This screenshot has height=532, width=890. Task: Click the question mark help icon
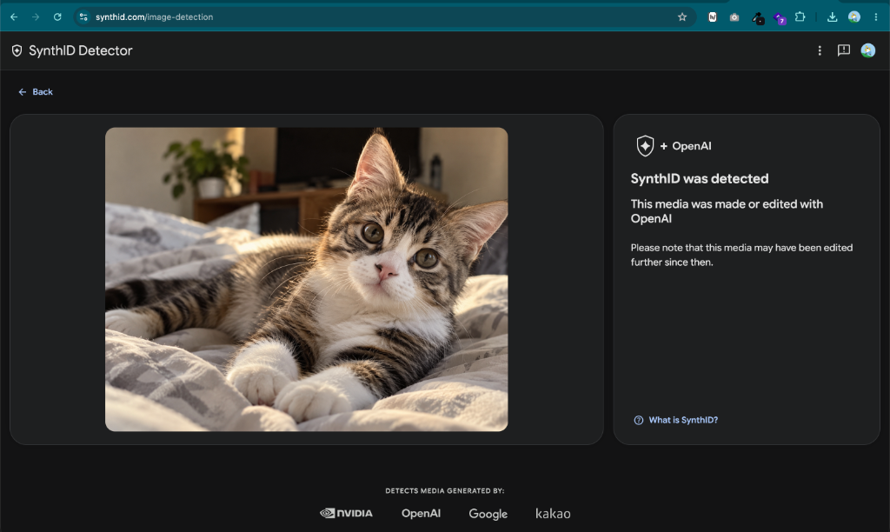point(639,420)
